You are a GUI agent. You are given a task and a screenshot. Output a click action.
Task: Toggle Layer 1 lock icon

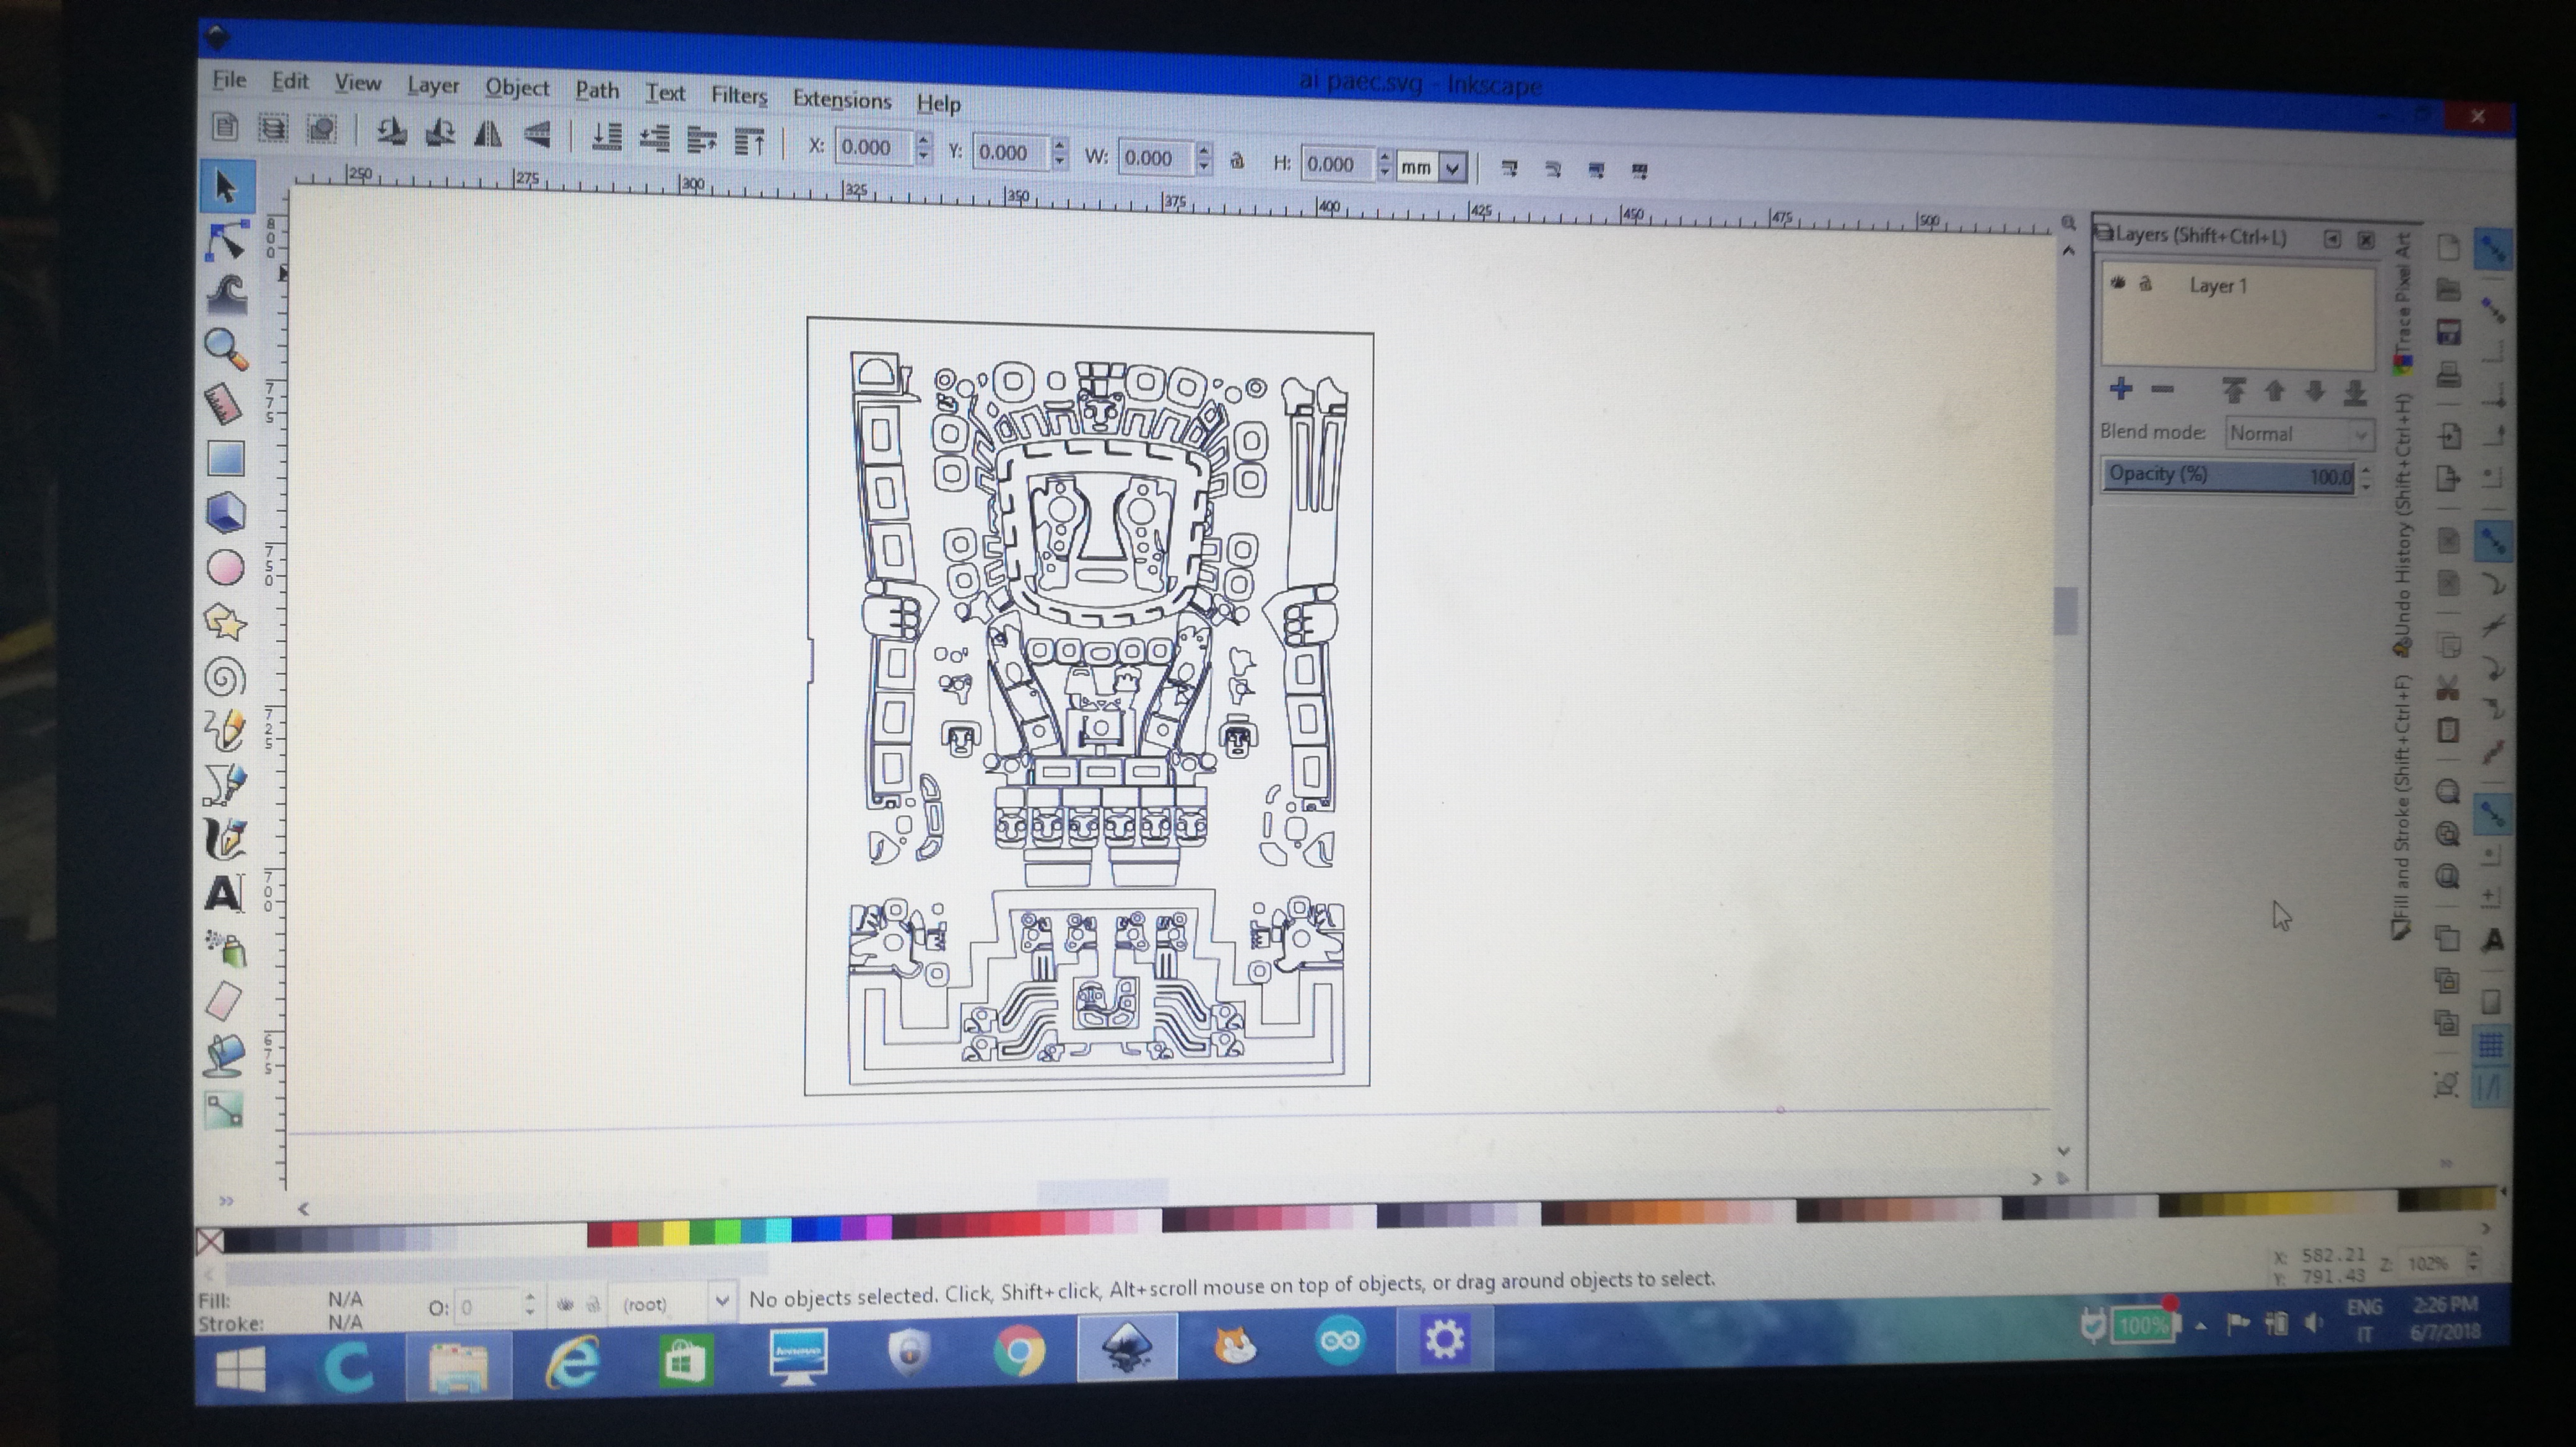pos(2145,284)
